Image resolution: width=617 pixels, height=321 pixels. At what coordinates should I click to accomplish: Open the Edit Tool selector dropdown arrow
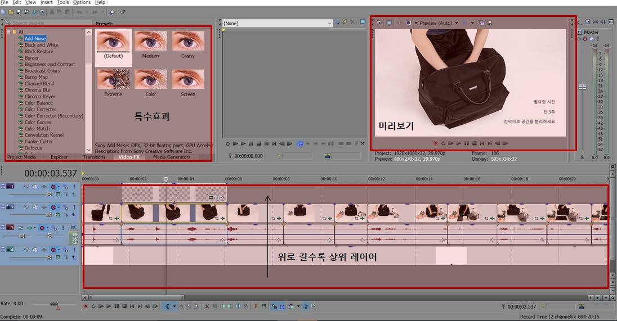pyautogui.click(x=175, y=306)
